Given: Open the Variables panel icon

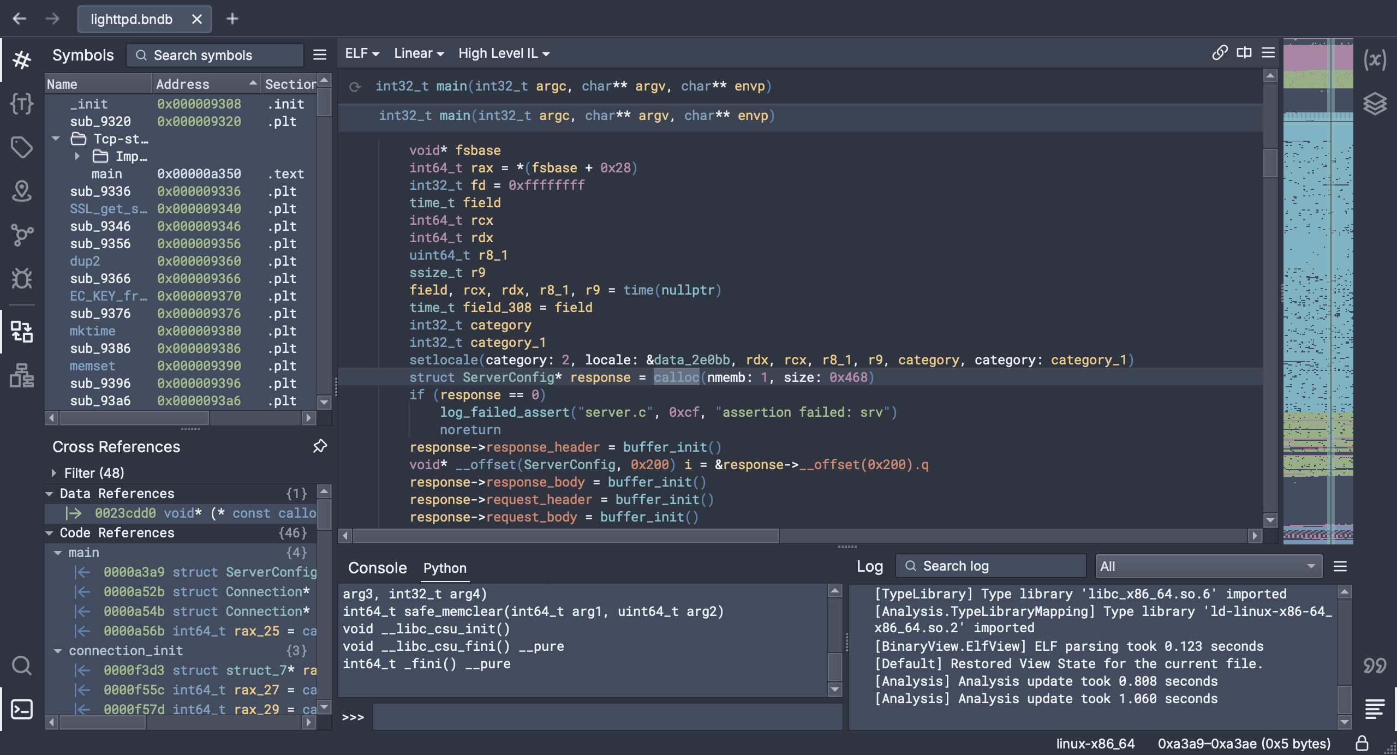Looking at the screenshot, I should [1374, 59].
